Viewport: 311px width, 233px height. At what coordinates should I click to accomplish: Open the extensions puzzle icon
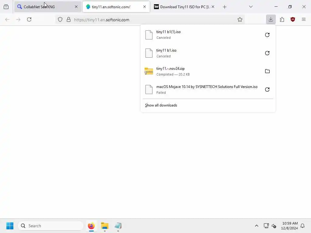pos(282,19)
